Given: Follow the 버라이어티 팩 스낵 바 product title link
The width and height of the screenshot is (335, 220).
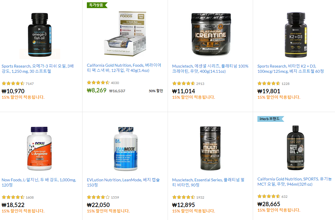Looking at the screenshot, I should click(x=124, y=68).
